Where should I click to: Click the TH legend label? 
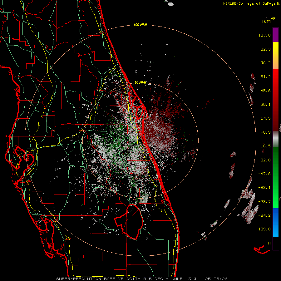(268, 243)
